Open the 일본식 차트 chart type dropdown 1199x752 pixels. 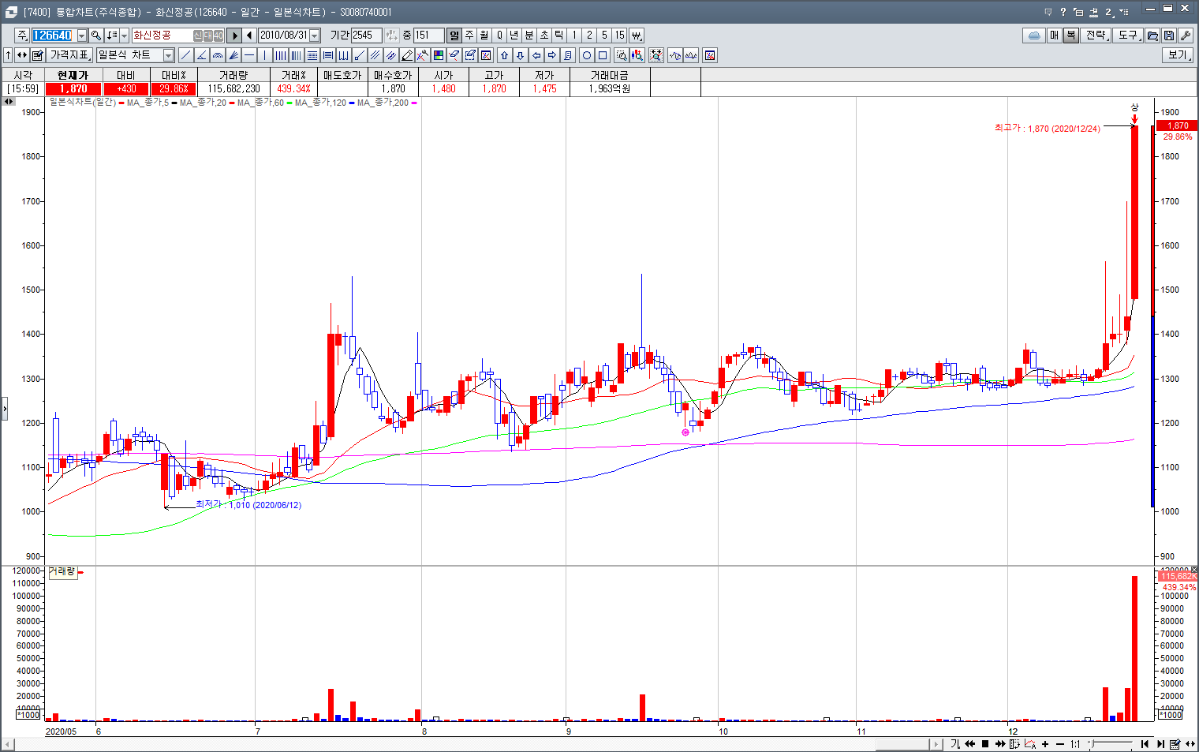[x=168, y=55]
